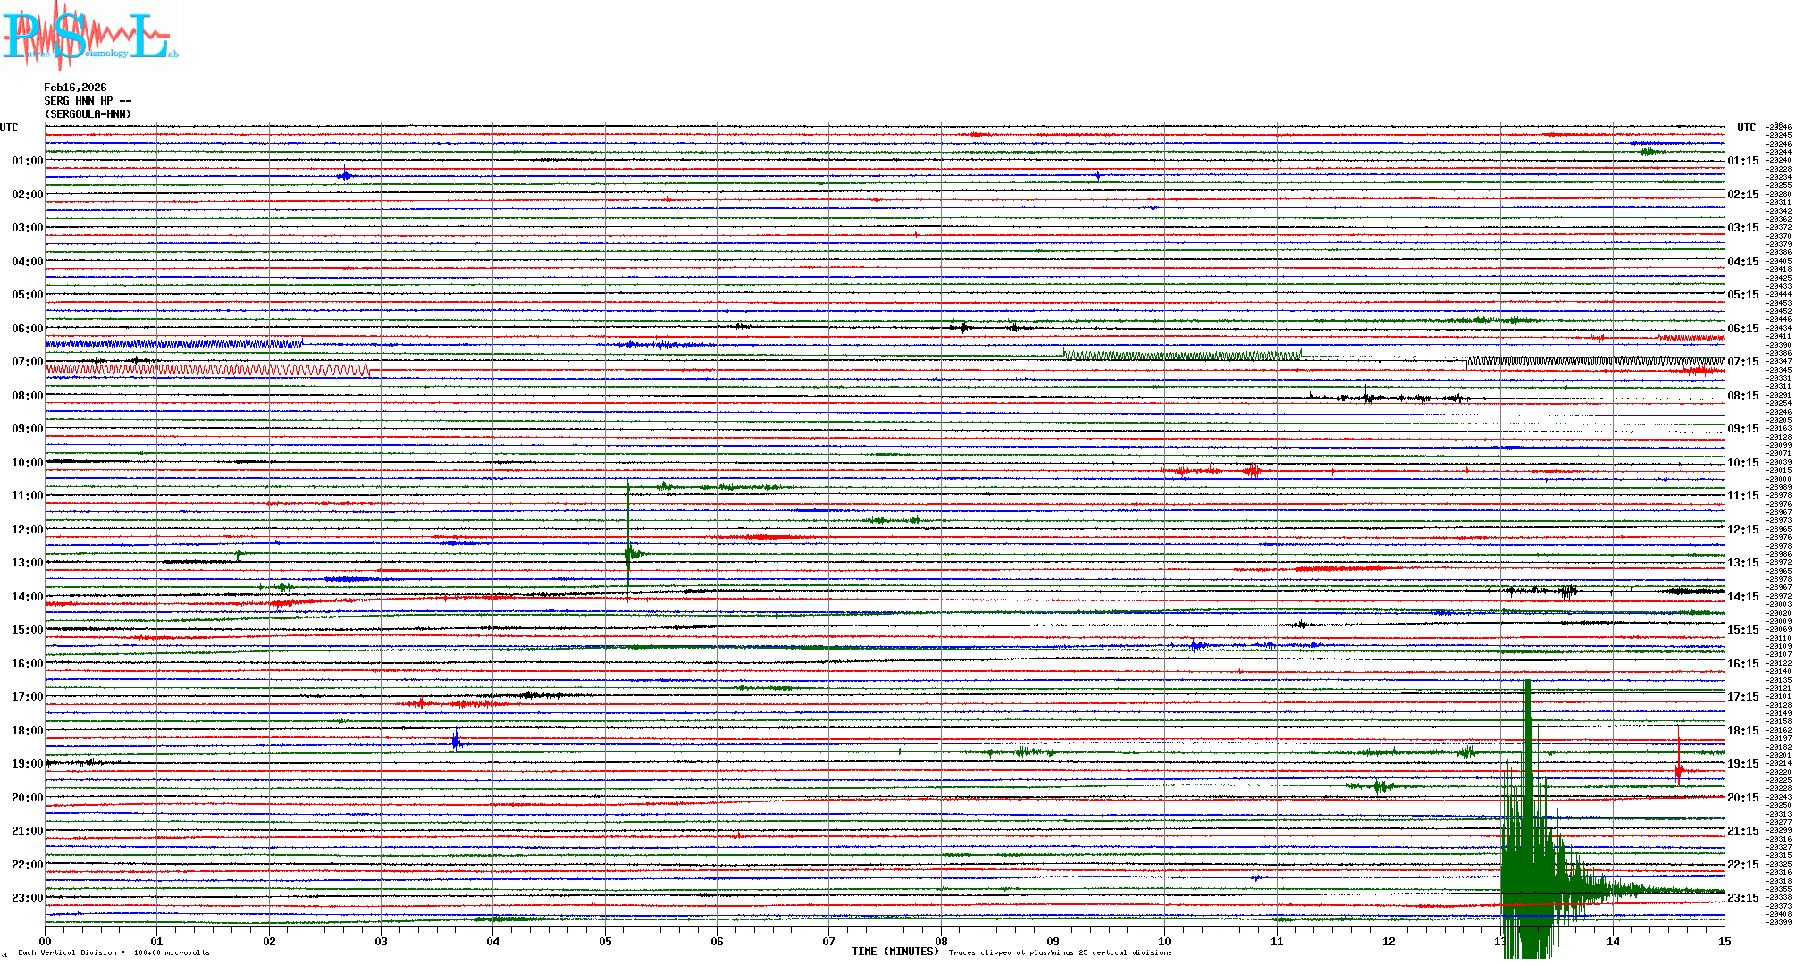Click the left UTC column header
The image size is (1796, 965).
9,128
